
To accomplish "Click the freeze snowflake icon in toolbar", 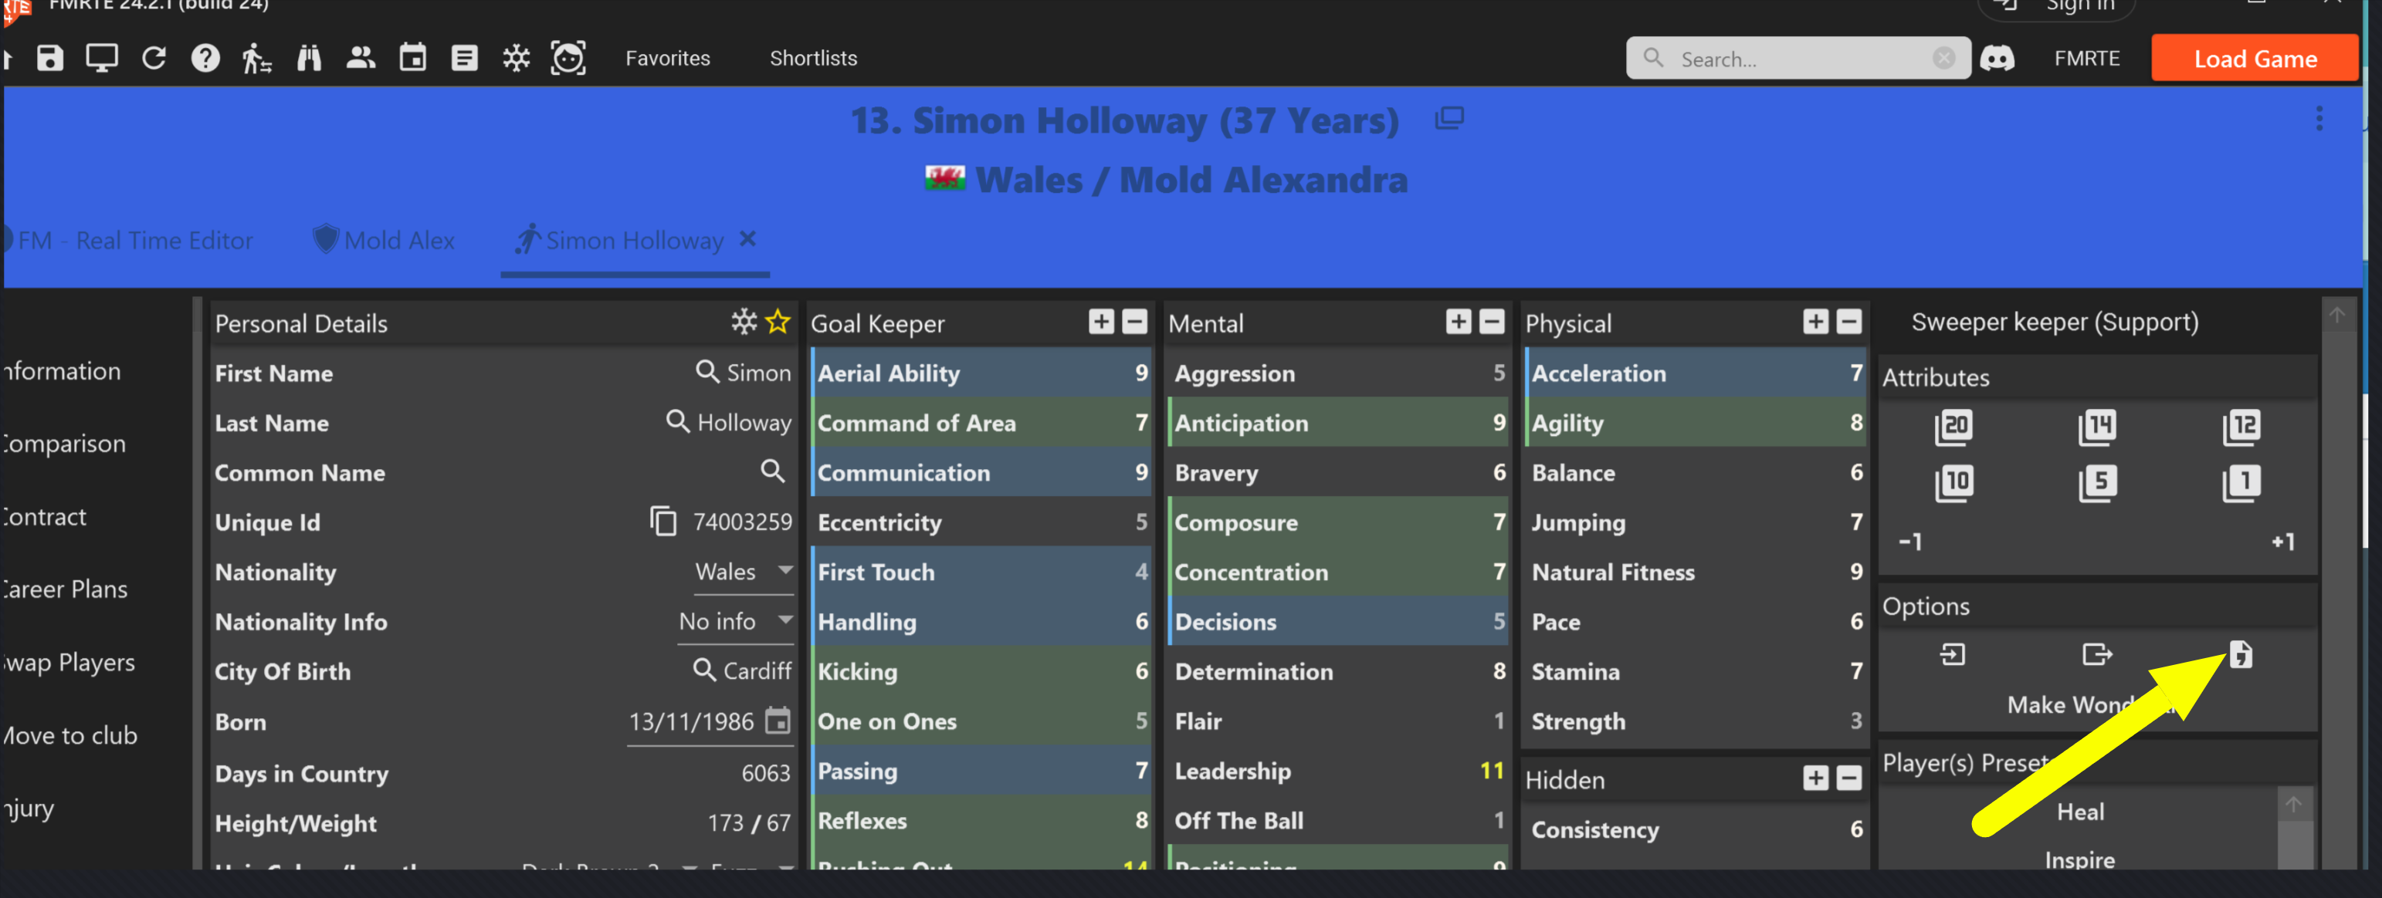I will pyautogui.click(x=516, y=58).
